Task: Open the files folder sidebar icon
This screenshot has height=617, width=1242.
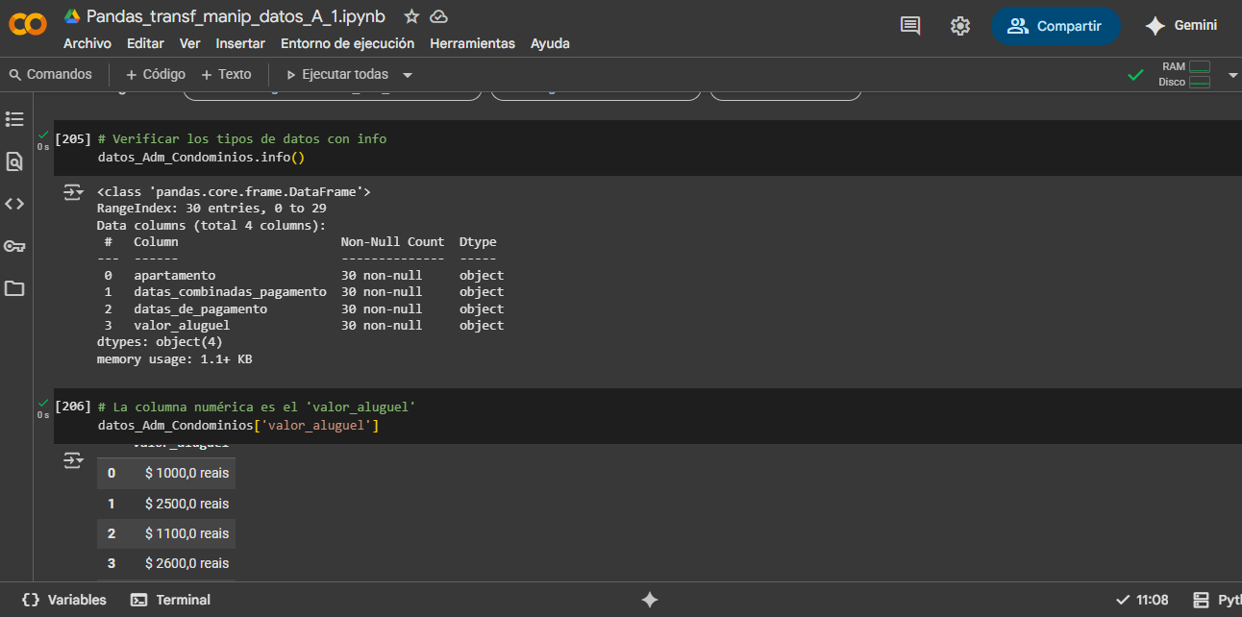Action: pos(14,288)
